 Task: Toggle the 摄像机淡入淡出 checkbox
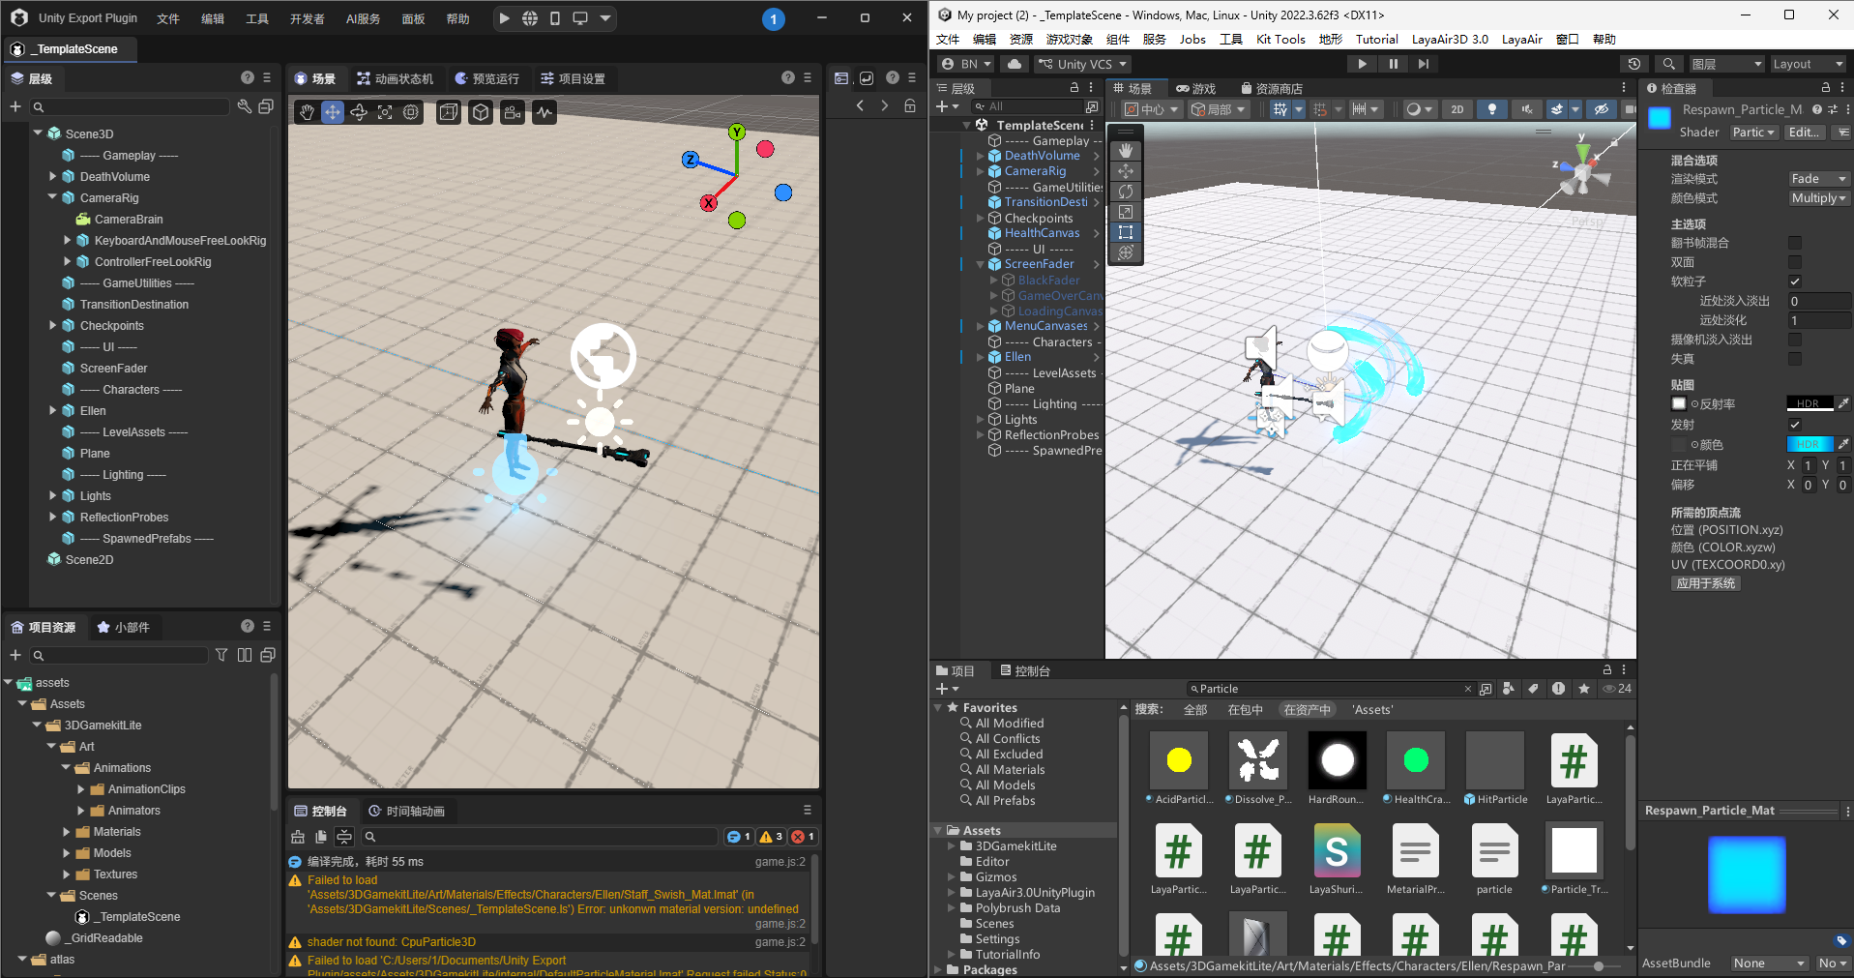point(1795,340)
